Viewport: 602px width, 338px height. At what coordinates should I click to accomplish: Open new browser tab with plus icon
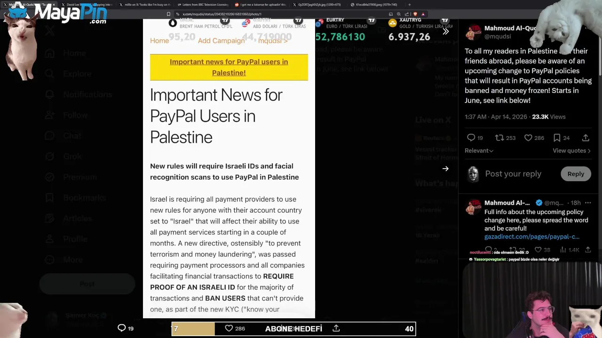(409, 5)
